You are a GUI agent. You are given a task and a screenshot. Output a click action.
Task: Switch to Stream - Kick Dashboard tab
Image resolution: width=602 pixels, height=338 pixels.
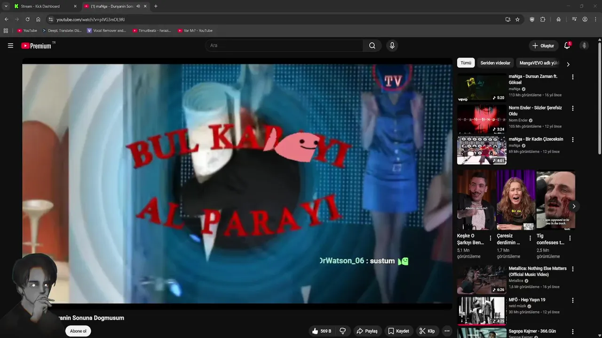click(45, 6)
